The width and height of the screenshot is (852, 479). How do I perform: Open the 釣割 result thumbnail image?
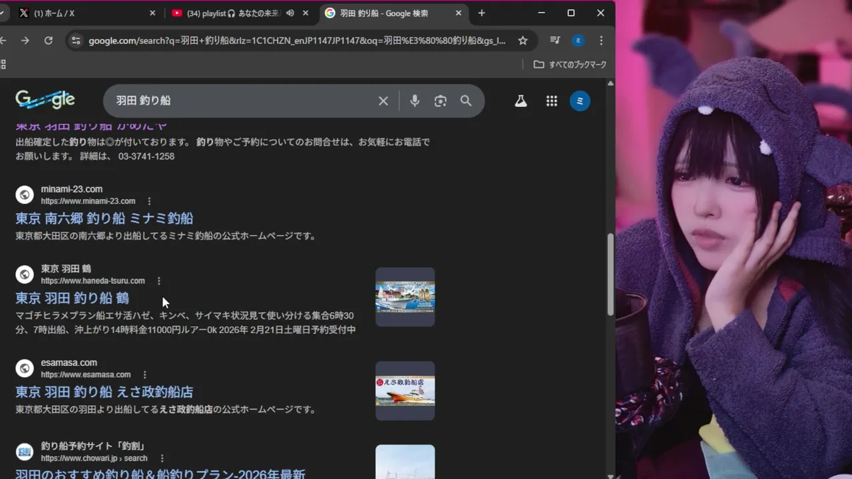tap(405, 462)
